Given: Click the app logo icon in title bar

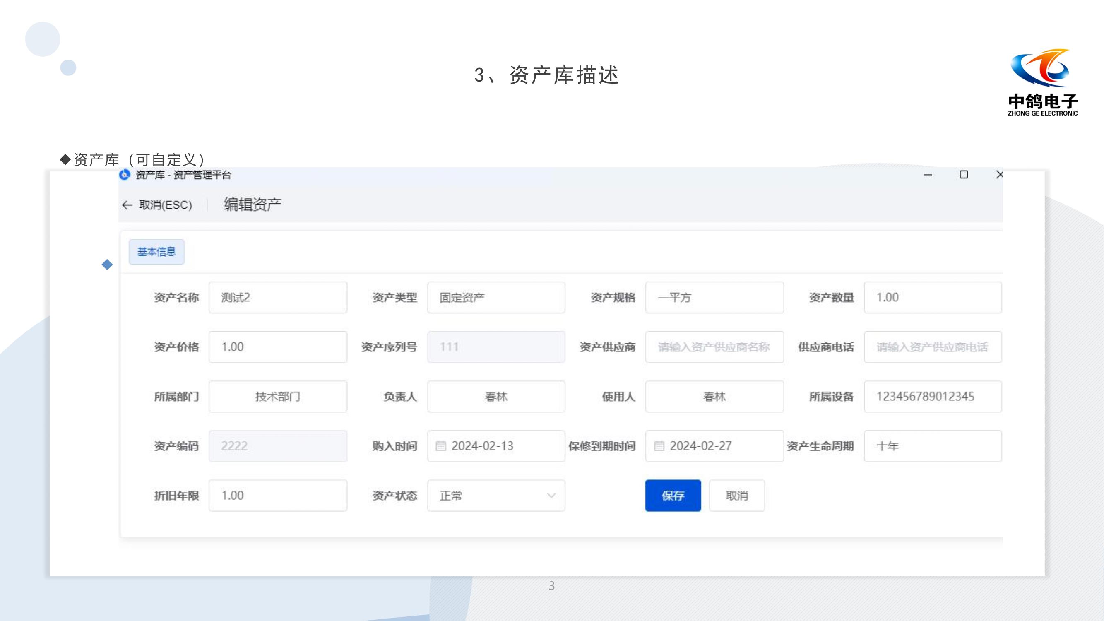Looking at the screenshot, I should pyautogui.click(x=125, y=174).
